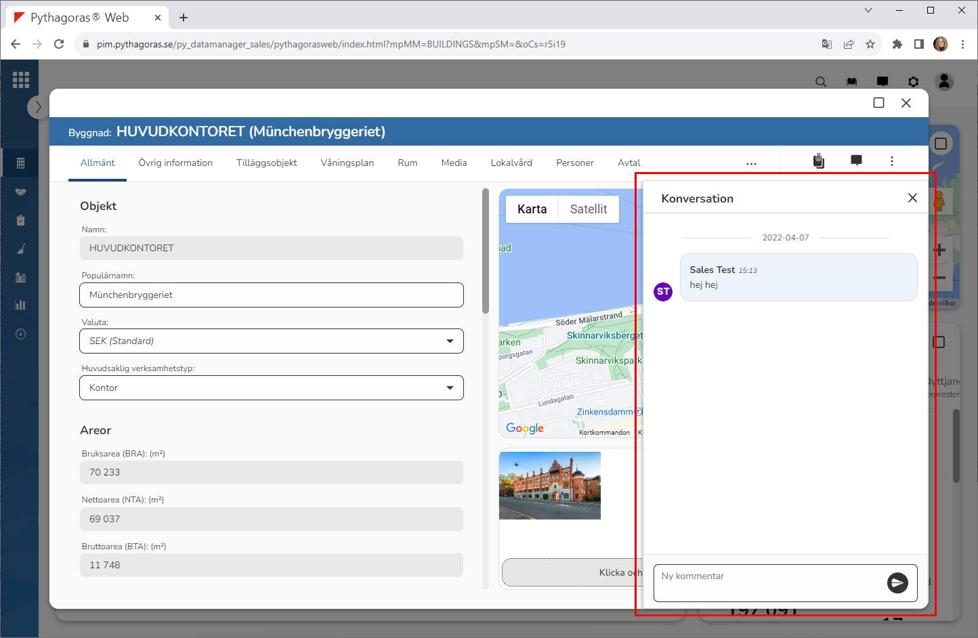978x638 pixels.
Task: Open the Valuta currency dropdown
Action: pos(272,341)
